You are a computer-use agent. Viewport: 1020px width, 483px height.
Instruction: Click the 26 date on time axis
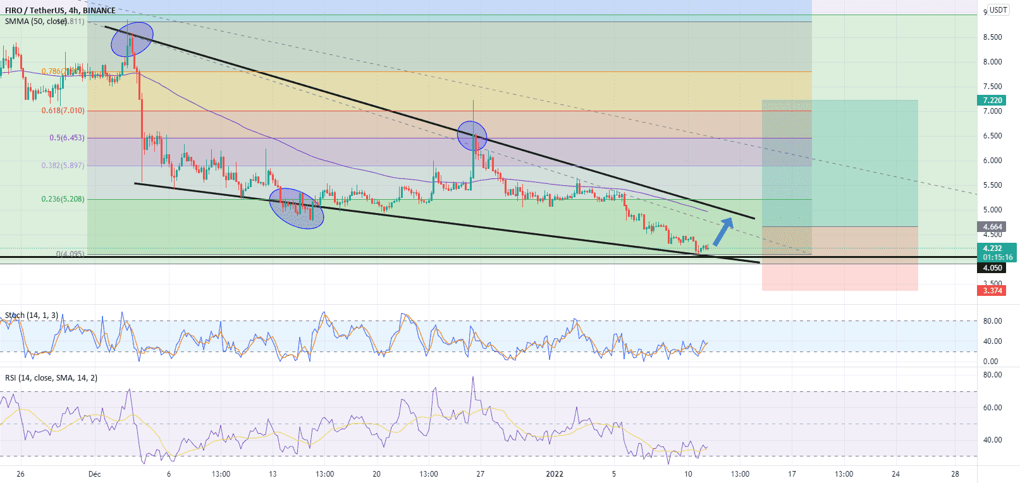pos(20,474)
